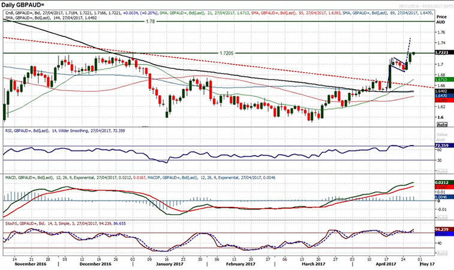Click the blue MACD histogram tag 0.0046
The width and height of the screenshot is (454, 270).
pos(443,197)
